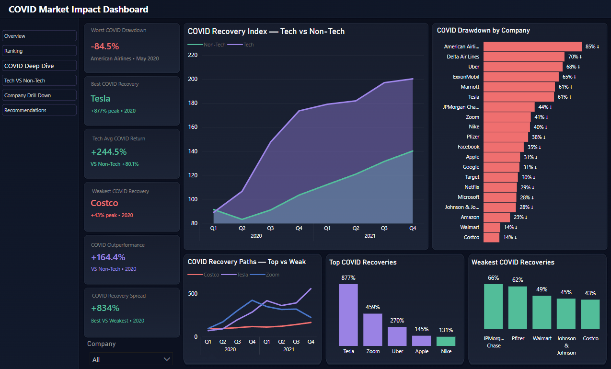Screen dimensions: 611x369
Task: Select the Uber 68% drawdown bar
Action: point(523,67)
